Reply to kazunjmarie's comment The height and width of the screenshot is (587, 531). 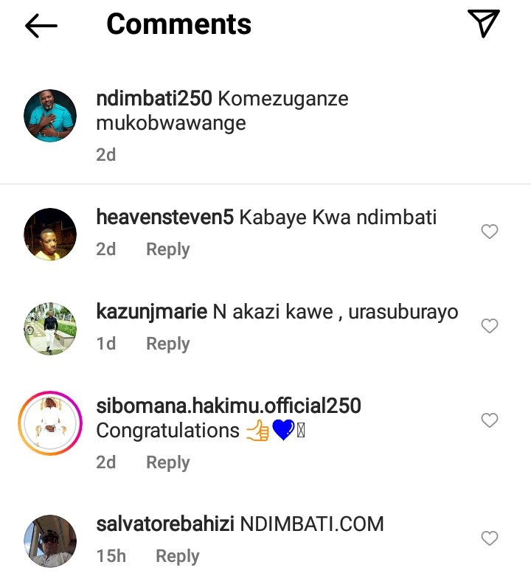tap(167, 344)
